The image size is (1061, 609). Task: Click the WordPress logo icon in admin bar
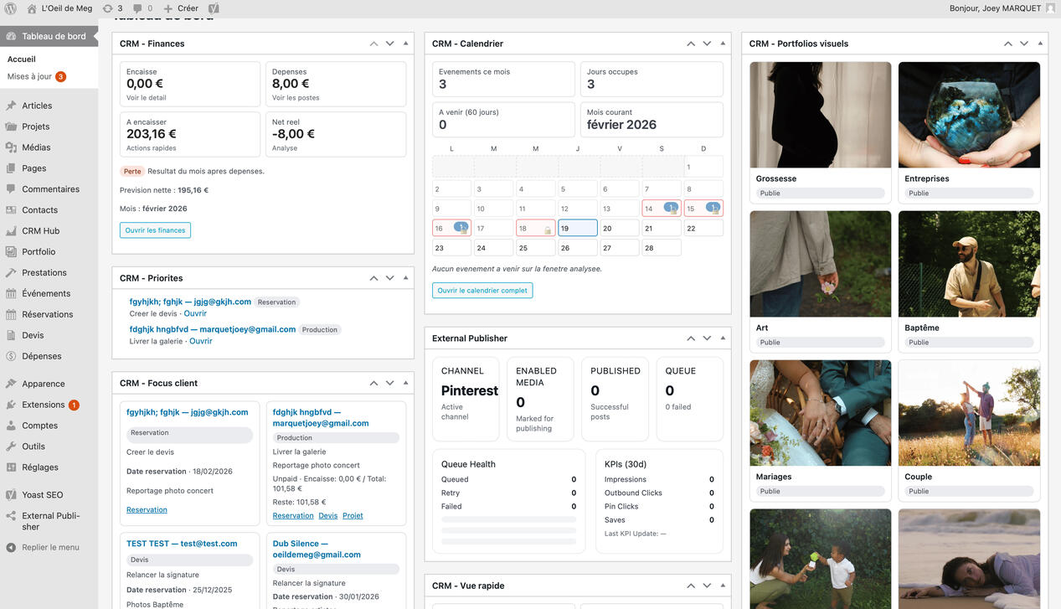click(x=10, y=8)
